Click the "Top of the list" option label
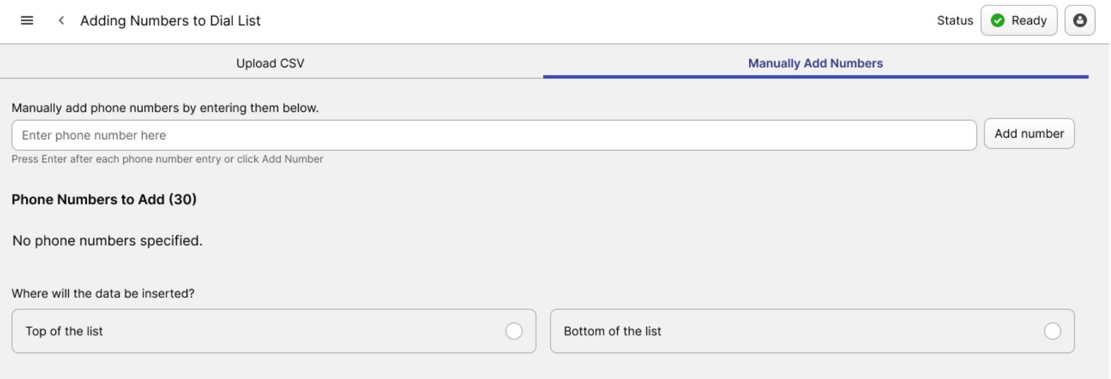Viewport: 1111px width, 379px height. [64, 331]
